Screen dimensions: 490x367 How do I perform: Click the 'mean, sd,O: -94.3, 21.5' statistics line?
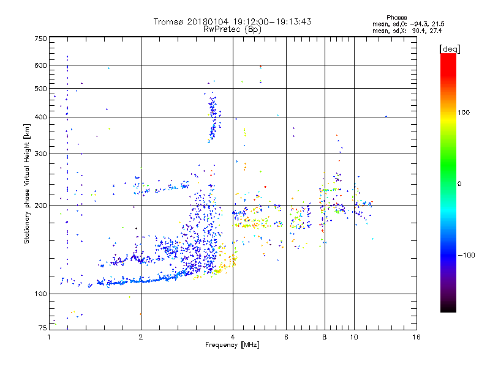[408, 24]
